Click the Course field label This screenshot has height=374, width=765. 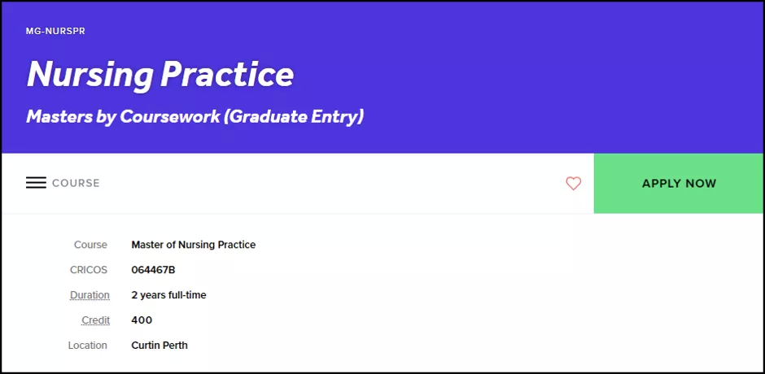pos(91,245)
